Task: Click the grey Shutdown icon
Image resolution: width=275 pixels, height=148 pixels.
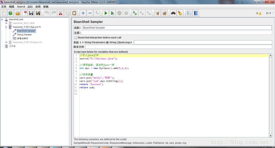Action: (x=126, y=13)
